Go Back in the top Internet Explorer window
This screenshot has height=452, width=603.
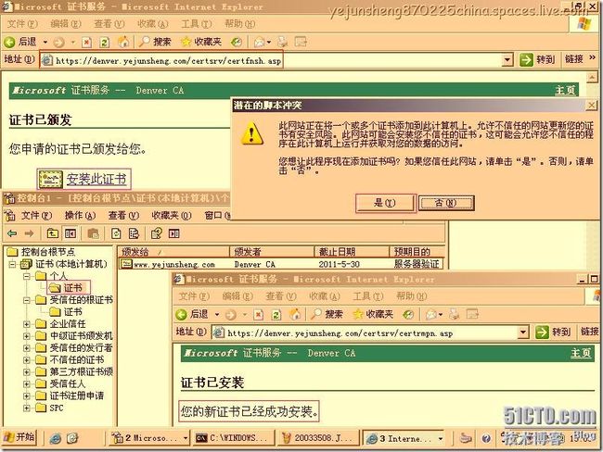tap(20, 42)
